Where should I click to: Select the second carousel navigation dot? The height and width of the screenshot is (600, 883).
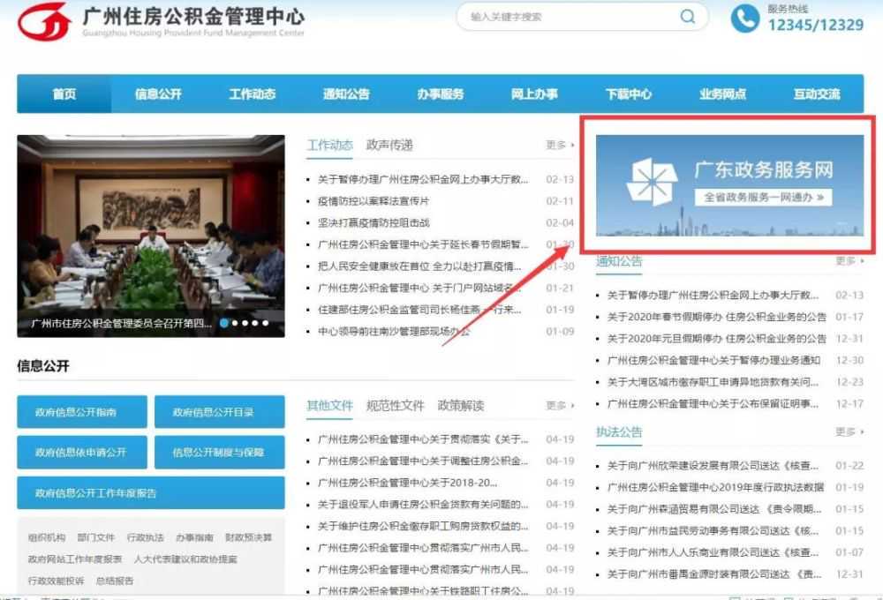click(234, 323)
